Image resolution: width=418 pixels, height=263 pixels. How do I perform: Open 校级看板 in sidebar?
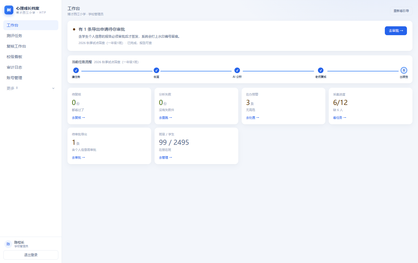point(31,57)
